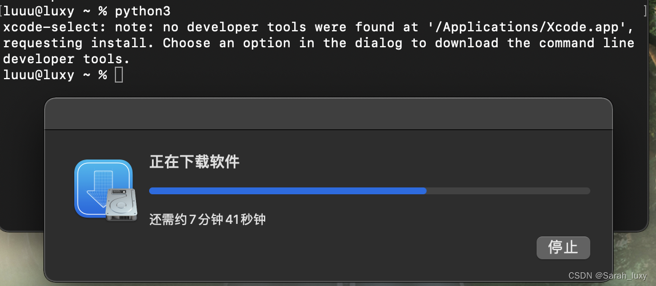Click the unfilled gray end of progress bar
This screenshot has height=286, width=656.
click(509, 191)
